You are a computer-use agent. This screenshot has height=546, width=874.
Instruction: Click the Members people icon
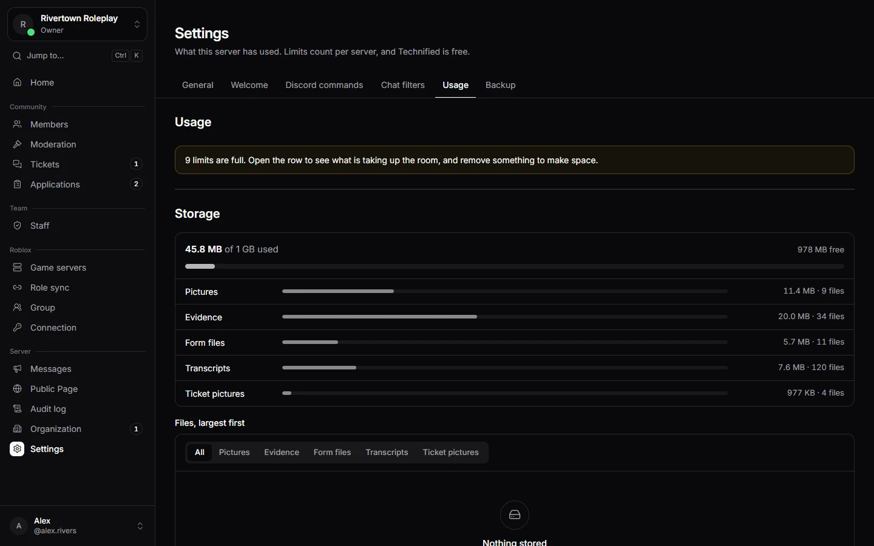pyautogui.click(x=18, y=124)
